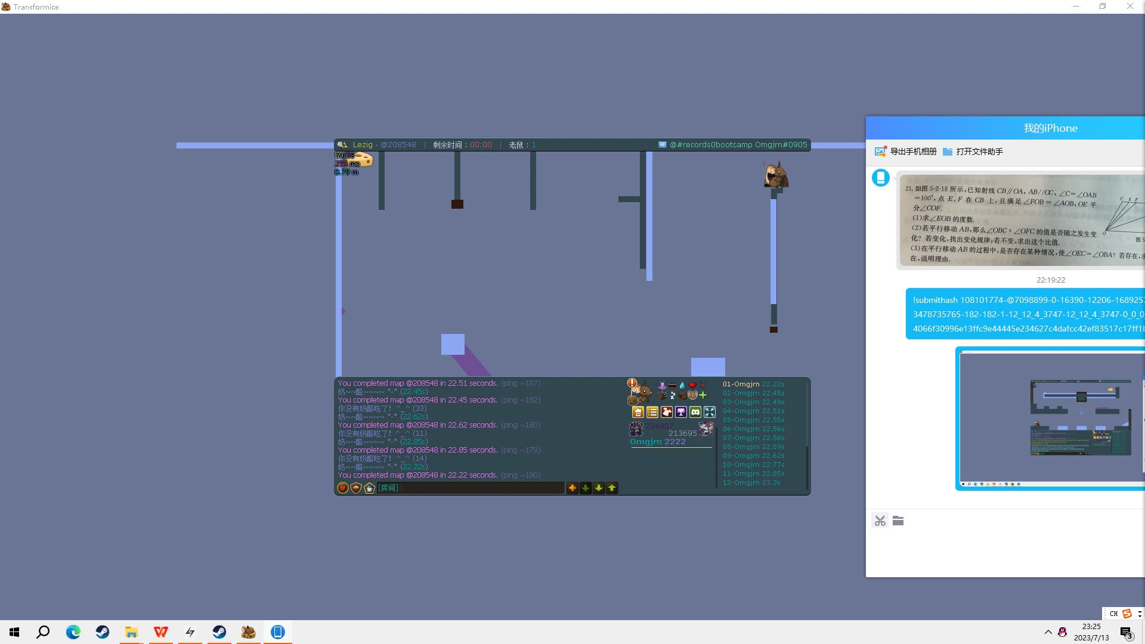
Task: Click the Omgjrn 2222 player name
Action: (658, 442)
